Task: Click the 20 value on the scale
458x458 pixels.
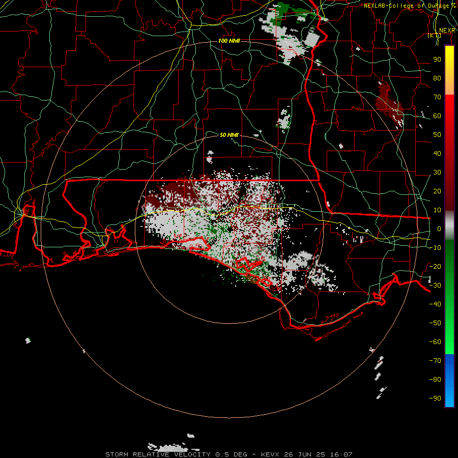Action: (437, 191)
